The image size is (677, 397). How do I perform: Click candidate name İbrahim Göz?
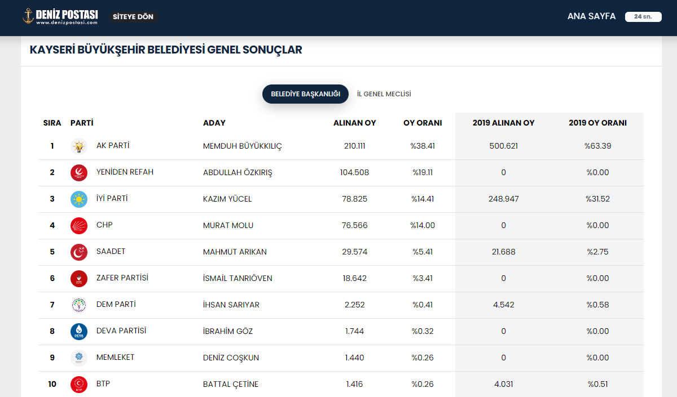click(x=228, y=331)
